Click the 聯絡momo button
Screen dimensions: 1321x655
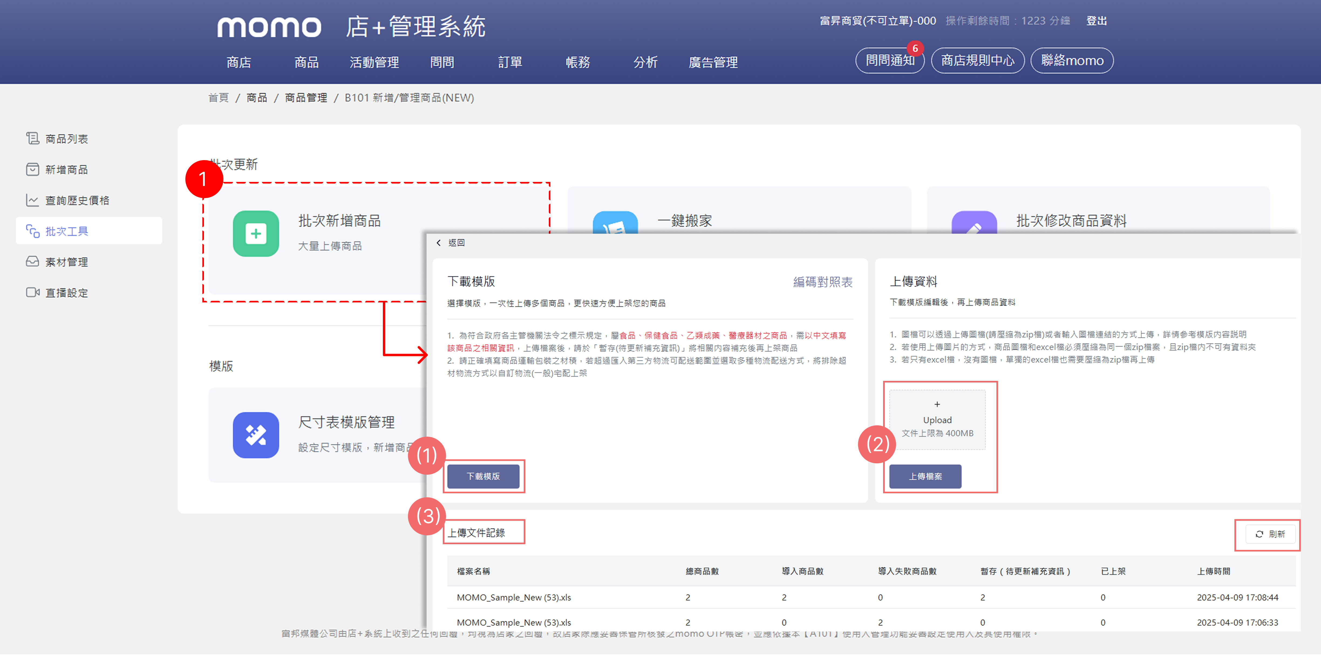tap(1072, 60)
